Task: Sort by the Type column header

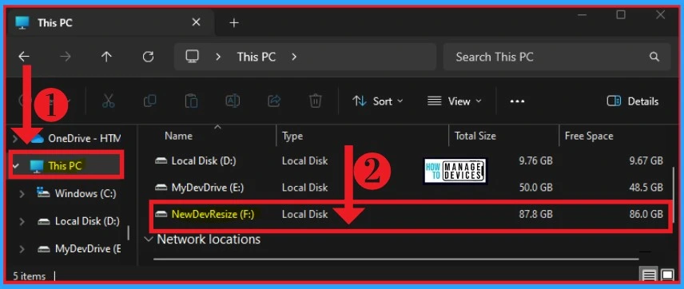Action: click(x=292, y=136)
